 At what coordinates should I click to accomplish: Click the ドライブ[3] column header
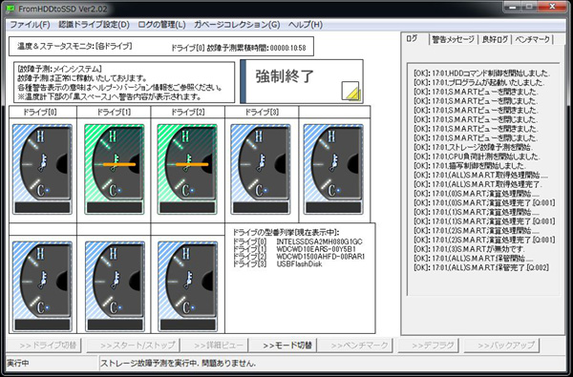262,113
